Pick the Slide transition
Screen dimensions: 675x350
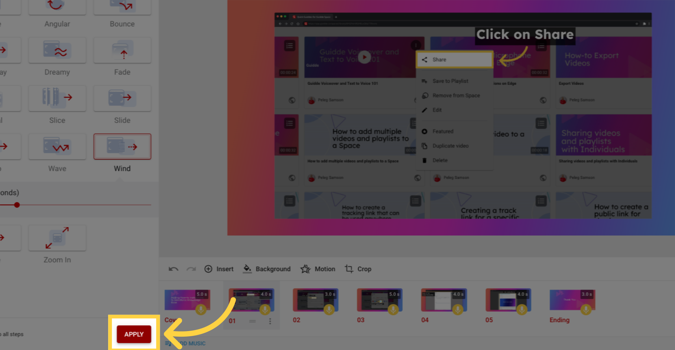pos(122,99)
